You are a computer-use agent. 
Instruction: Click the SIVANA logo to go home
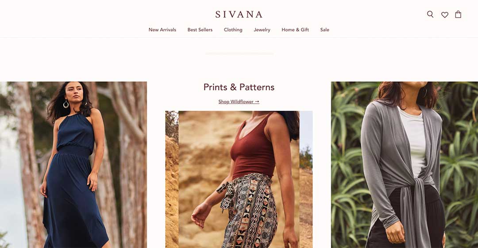tap(239, 14)
